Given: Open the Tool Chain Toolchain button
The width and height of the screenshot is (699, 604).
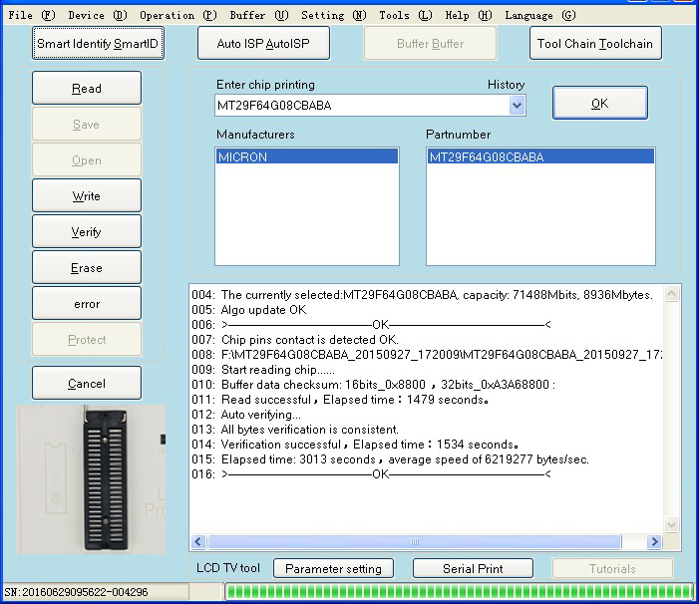Looking at the screenshot, I should coord(595,44).
